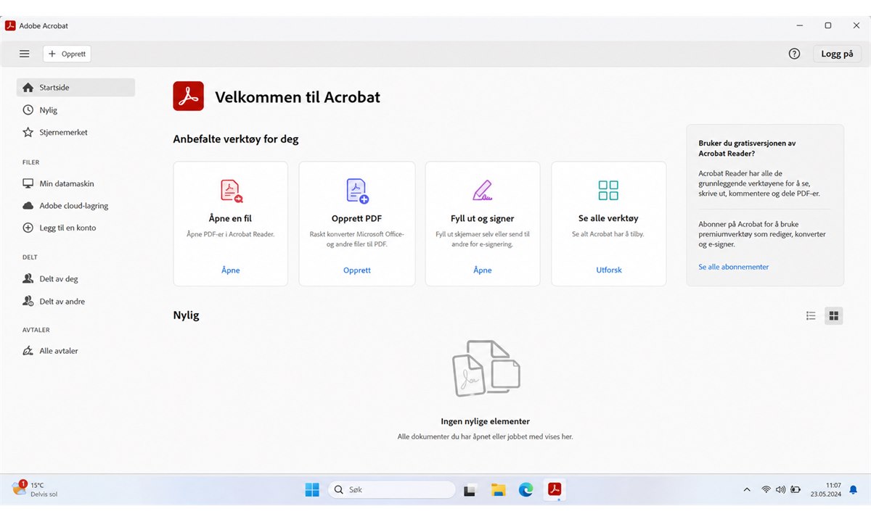Open Microsoft Edge from the taskbar
Screen dimensions: 871x522
click(x=526, y=490)
